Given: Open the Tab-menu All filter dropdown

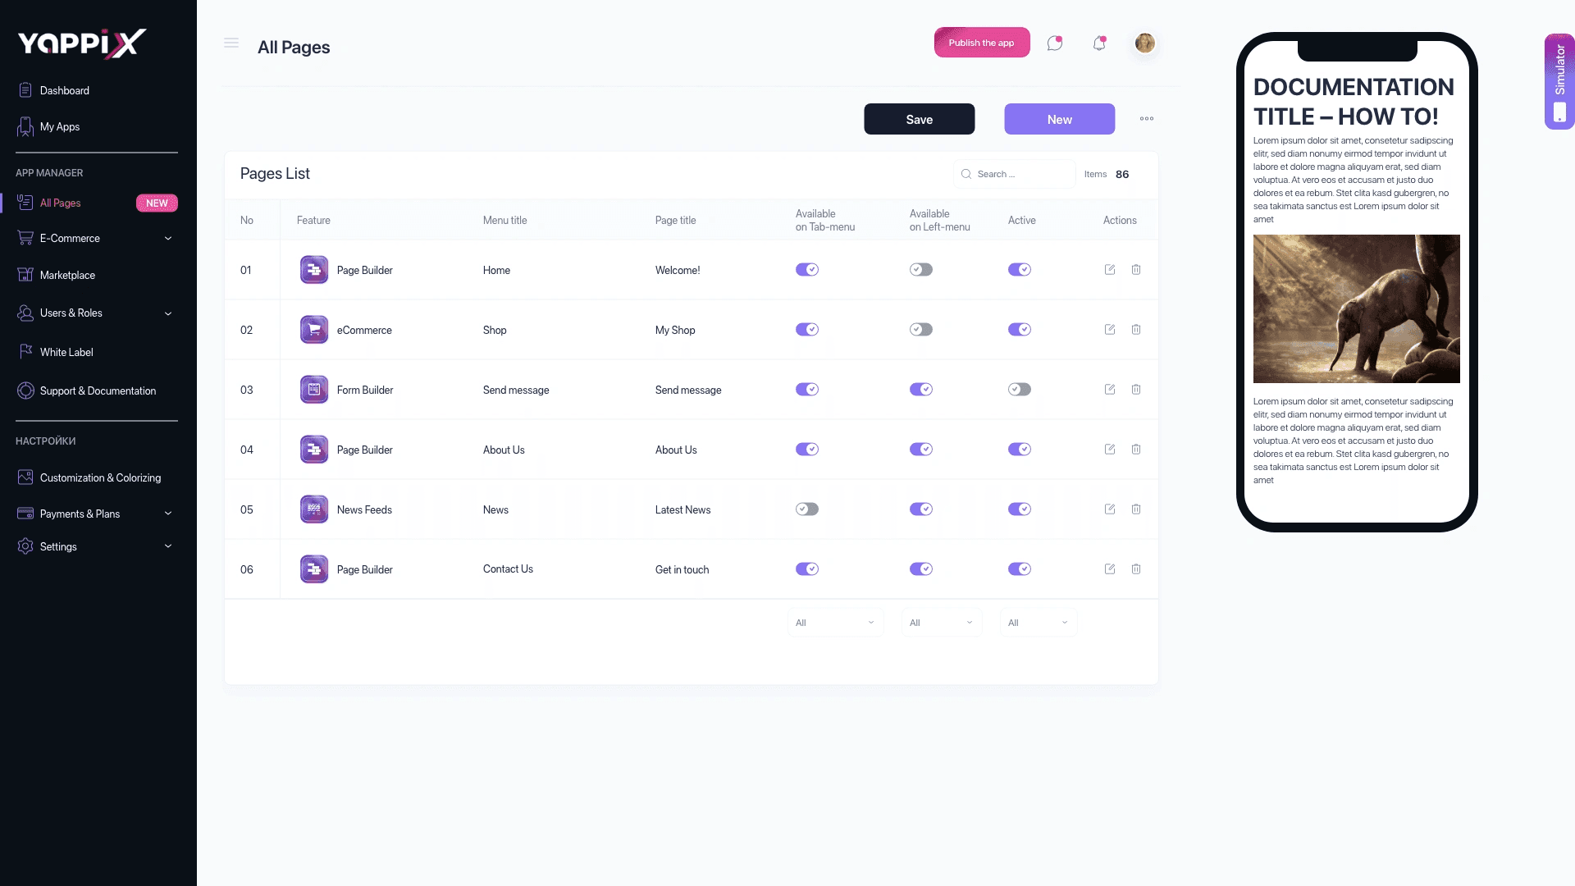Looking at the screenshot, I should pos(835,623).
